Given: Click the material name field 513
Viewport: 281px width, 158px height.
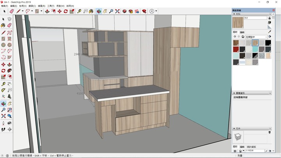Looking at the screenshot, I should coord(256,18).
